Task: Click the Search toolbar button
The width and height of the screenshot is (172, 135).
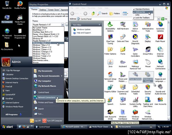Action: pos(102,14)
